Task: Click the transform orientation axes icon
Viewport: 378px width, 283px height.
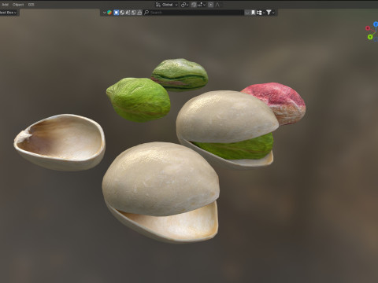Action: click(x=158, y=5)
